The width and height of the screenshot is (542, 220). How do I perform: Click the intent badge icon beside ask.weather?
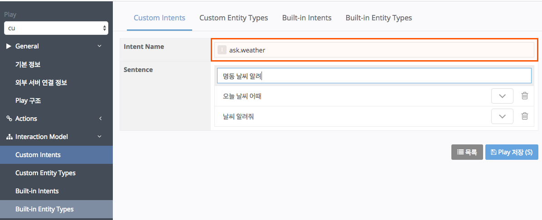pyautogui.click(x=222, y=50)
